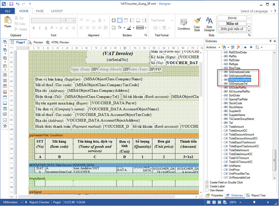The image size is (279, 206).
Task: Click the border color pen icon
Action: pos(129,28)
